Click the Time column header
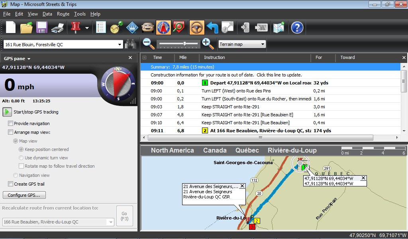408x239 pixels. [x=157, y=57]
